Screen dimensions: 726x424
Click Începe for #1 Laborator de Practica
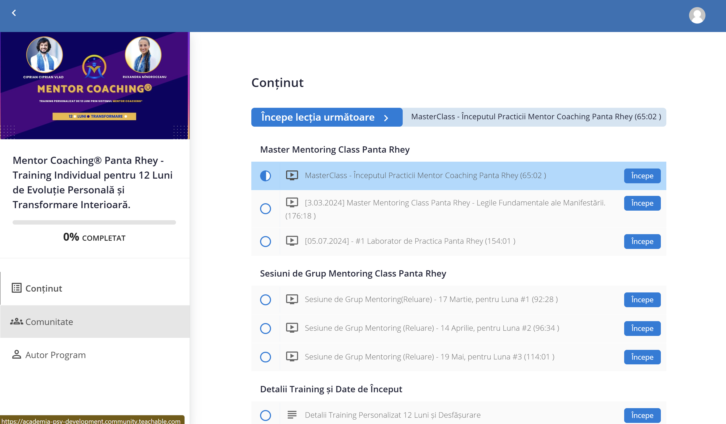click(x=642, y=242)
